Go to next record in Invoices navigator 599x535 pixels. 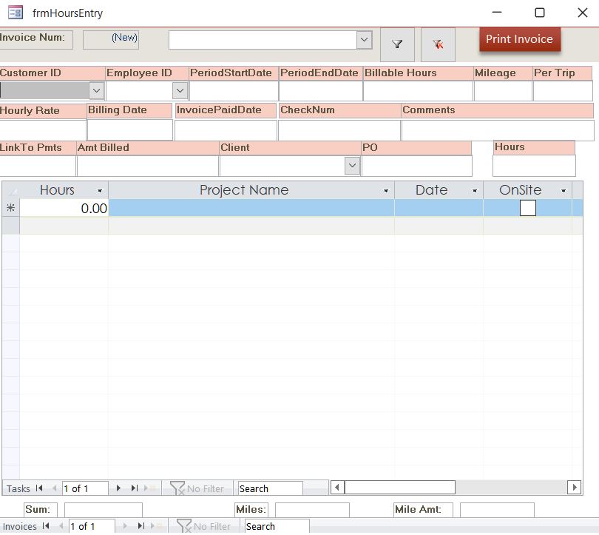click(125, 526)
